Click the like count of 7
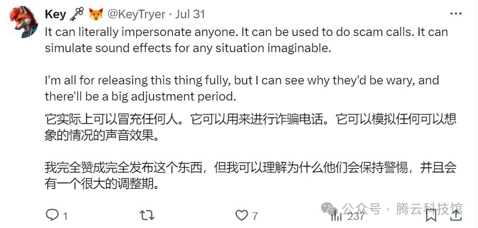Screen dimensions: 478x228 tap(255, 216)
